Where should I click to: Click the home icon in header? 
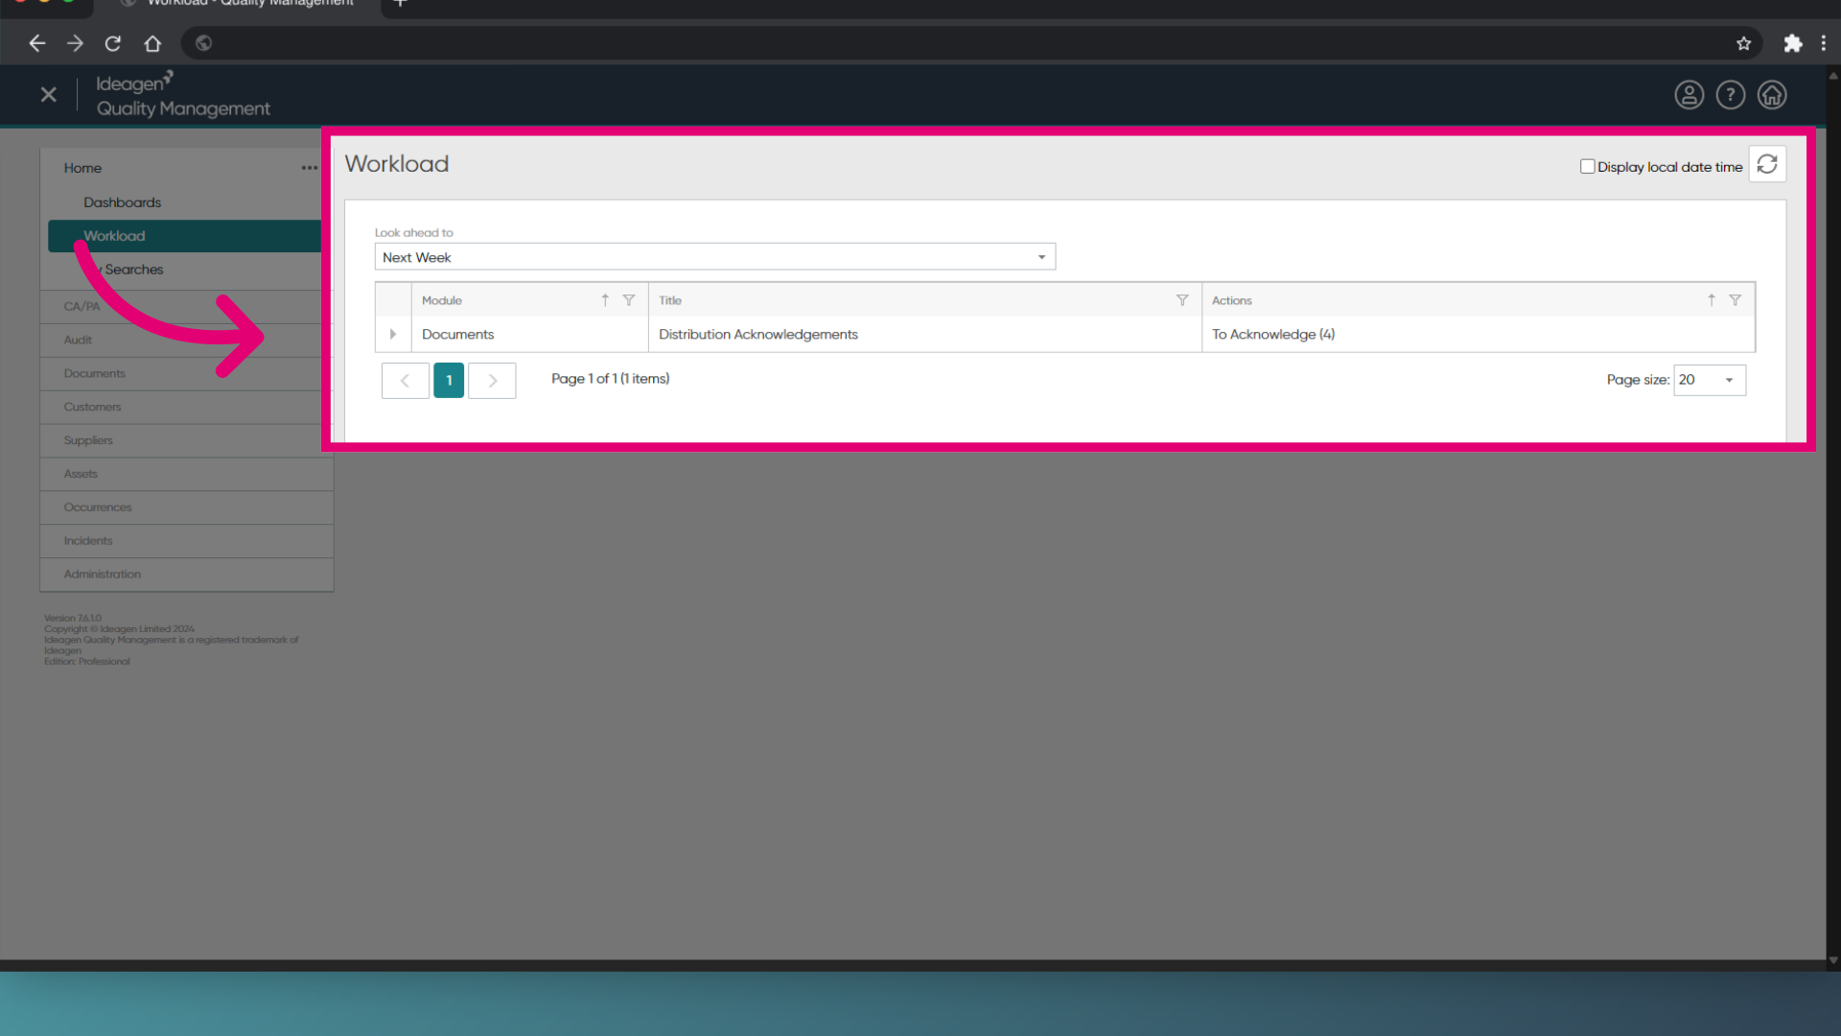pos(1772,95)
